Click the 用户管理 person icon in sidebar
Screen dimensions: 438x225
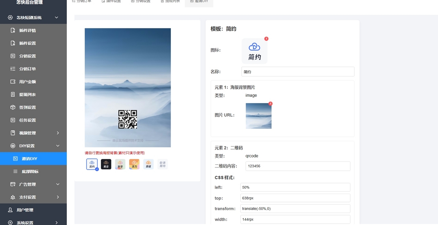(x=10, y=210)
